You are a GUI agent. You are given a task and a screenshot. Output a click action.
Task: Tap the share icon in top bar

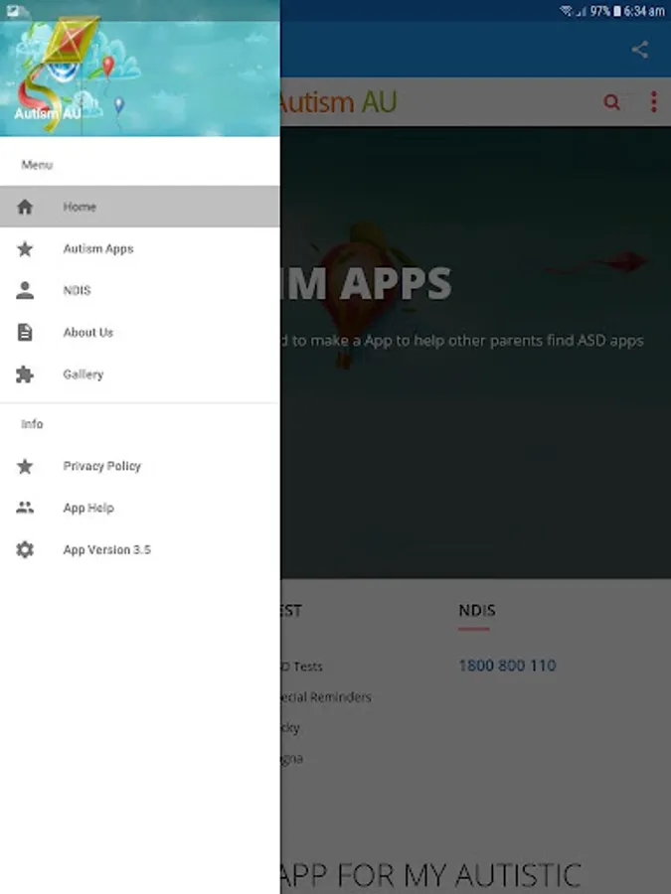click(x=639, y=50)
